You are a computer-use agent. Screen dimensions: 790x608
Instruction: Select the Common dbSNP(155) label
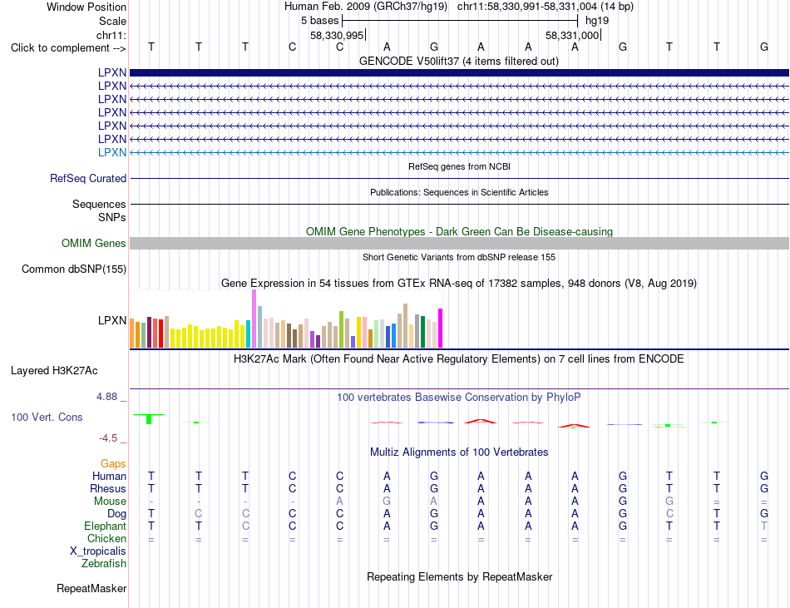[74, 269]
